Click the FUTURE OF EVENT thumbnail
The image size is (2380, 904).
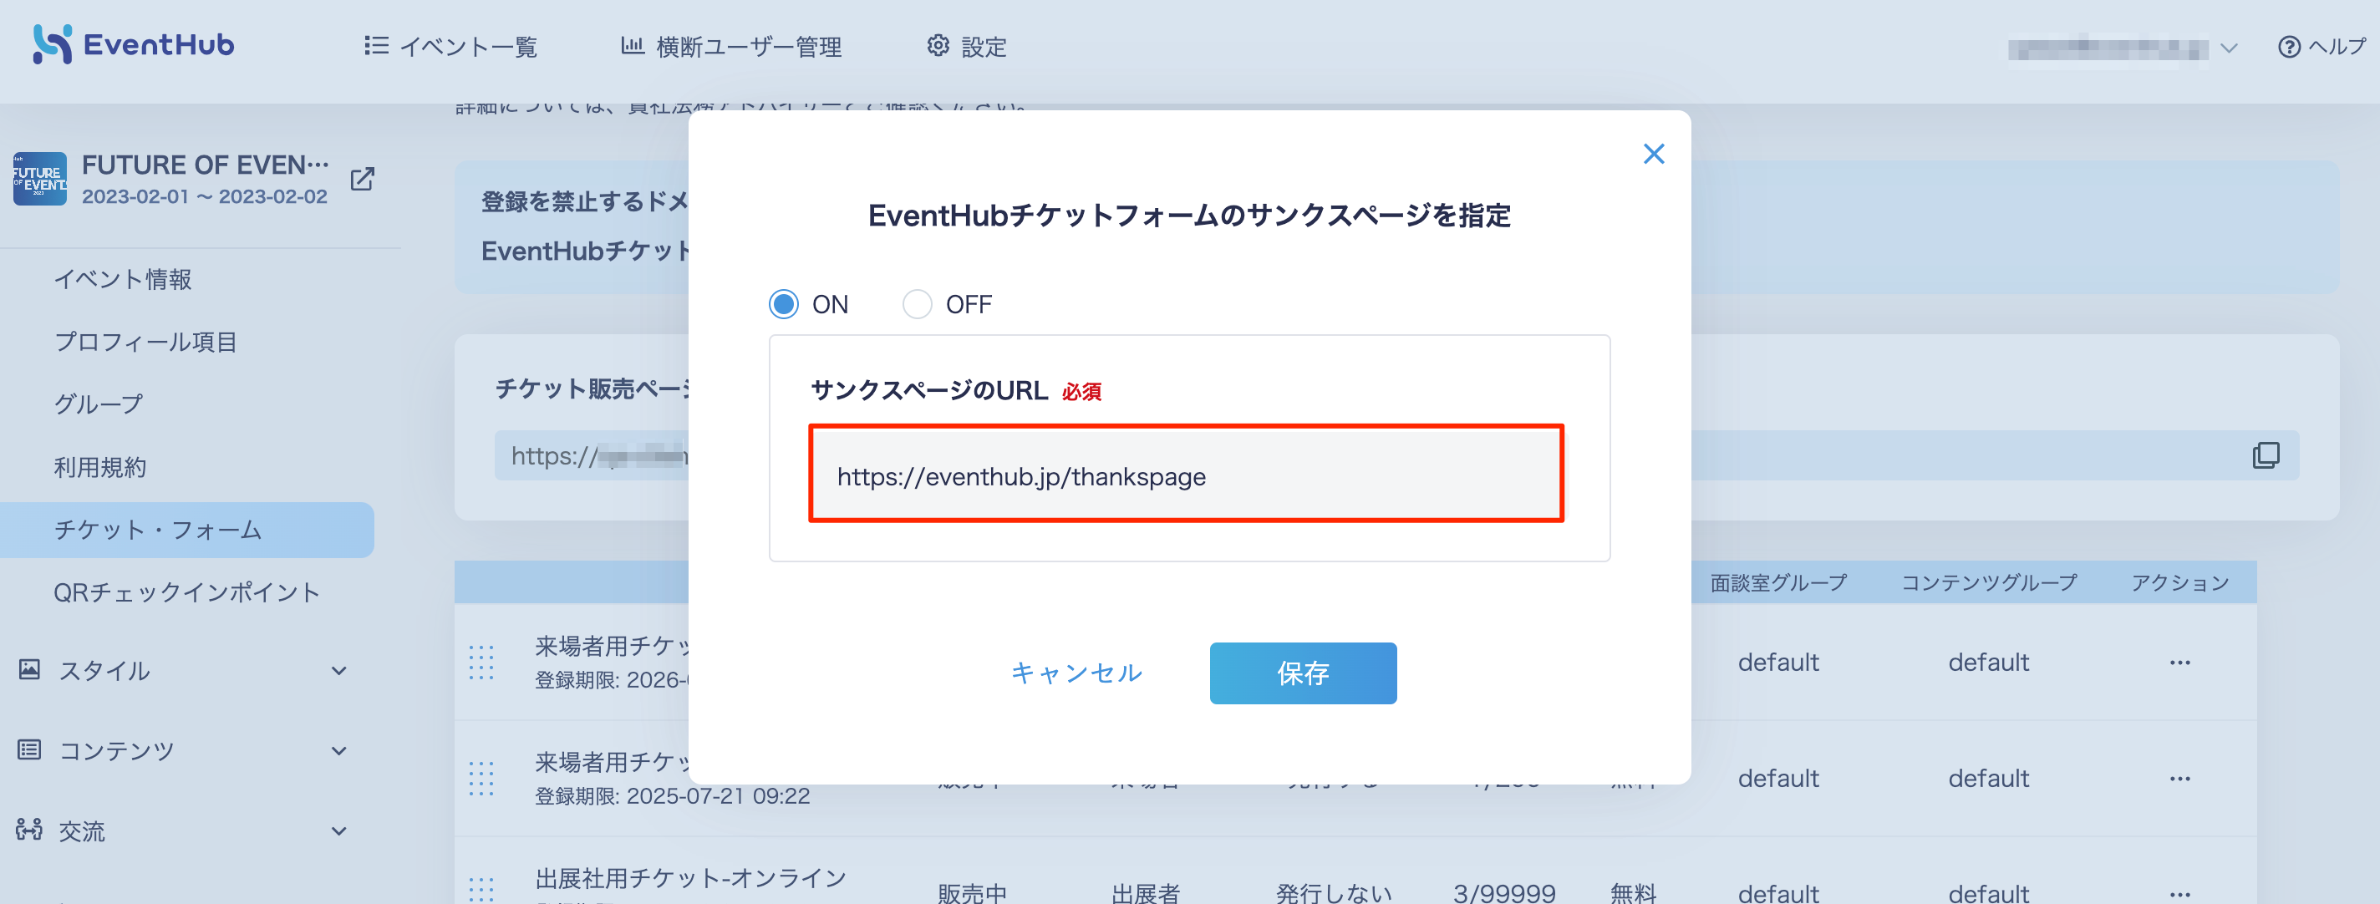pos(40,178)
